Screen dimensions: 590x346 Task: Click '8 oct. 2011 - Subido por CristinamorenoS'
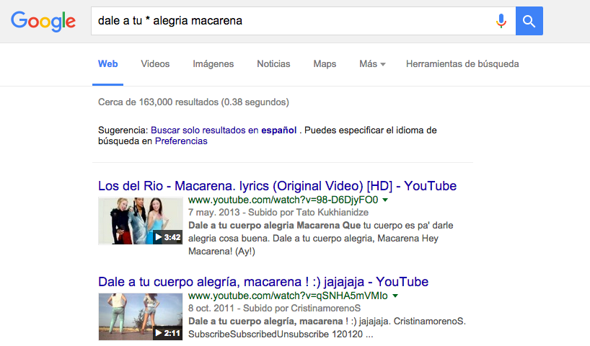coord(274,309)
